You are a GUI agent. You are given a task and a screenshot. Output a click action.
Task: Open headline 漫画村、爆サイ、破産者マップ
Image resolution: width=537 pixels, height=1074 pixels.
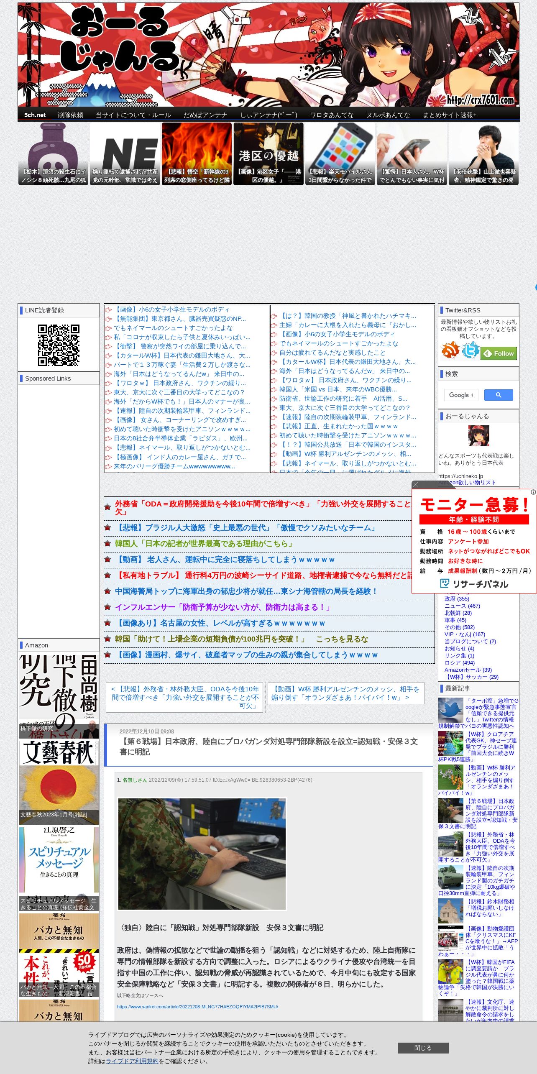click(246, 655)
